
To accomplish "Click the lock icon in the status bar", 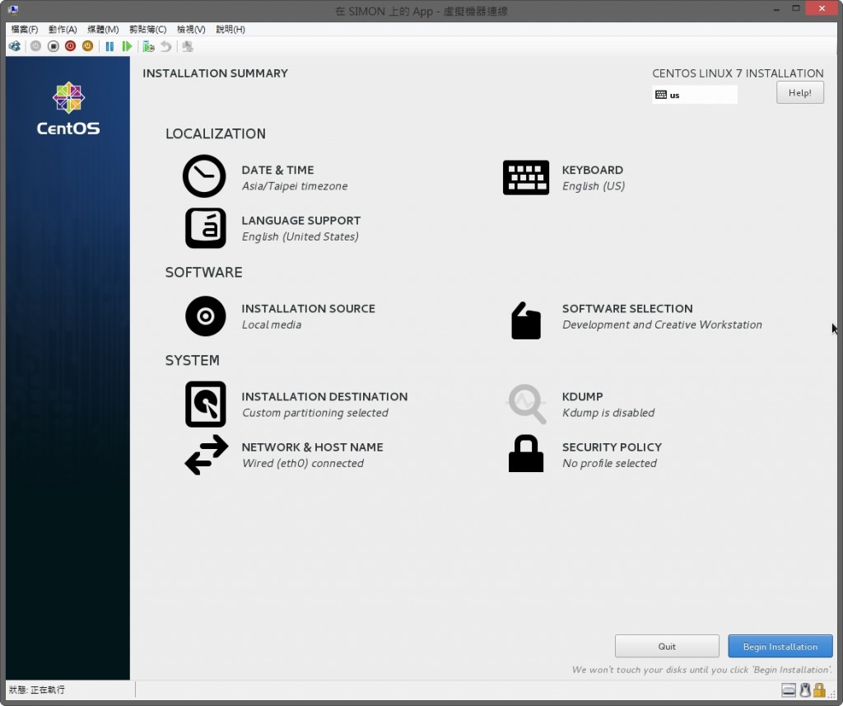I will (819, 690).
